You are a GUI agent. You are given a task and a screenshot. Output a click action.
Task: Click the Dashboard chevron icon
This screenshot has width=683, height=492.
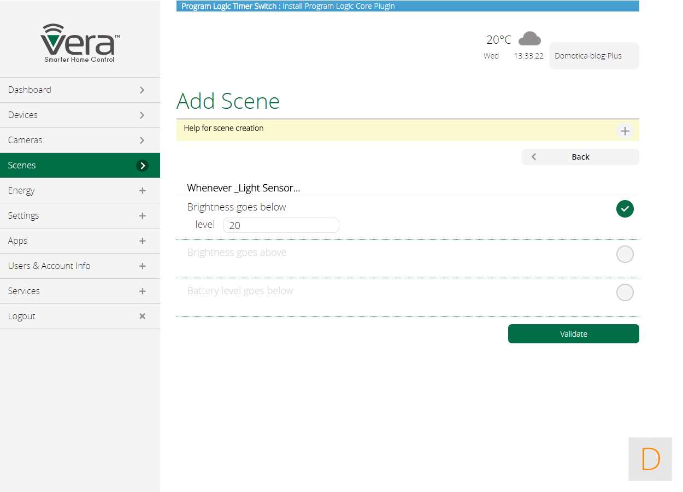[x=142, y=90]
